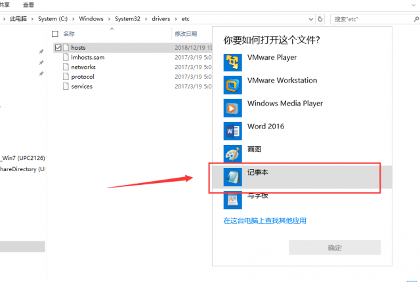This screenshot has height=282, width=420.
Task: Select the 记事本 Notepad icon
Action: coord(232,177)
